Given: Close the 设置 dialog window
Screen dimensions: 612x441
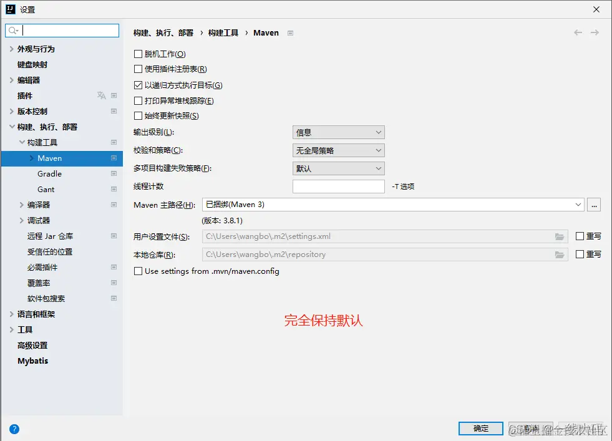Looking at the screenshot, I should (x=596, y=9).
